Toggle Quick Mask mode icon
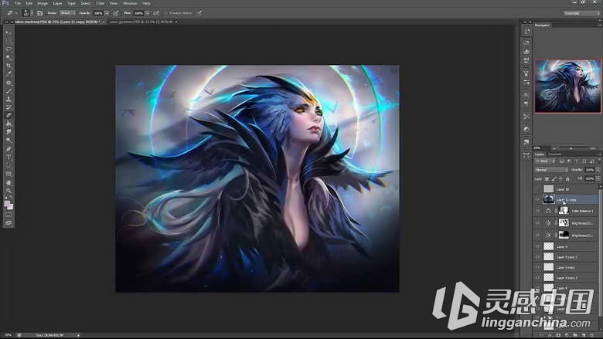Image resolution: width=603 pixels, height=339 pixels. coord(9,215)
